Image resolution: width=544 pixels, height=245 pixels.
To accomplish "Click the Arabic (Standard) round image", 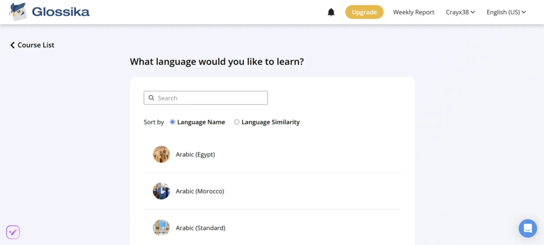I will [x=161, y=228].
